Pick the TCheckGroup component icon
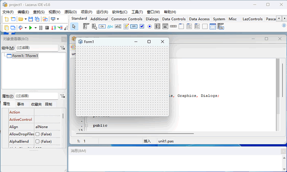Image resolution: width=287 pixels, height=172 pixels. click(x=197, y=26)
